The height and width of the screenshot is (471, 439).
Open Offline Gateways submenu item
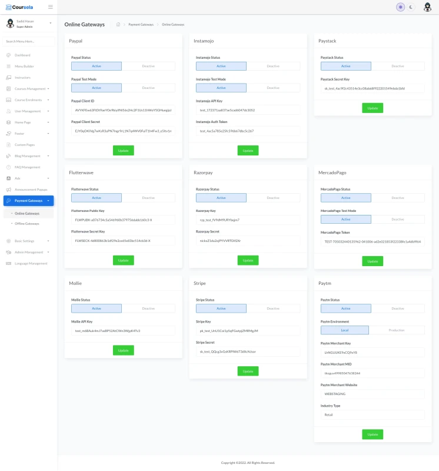27,224
